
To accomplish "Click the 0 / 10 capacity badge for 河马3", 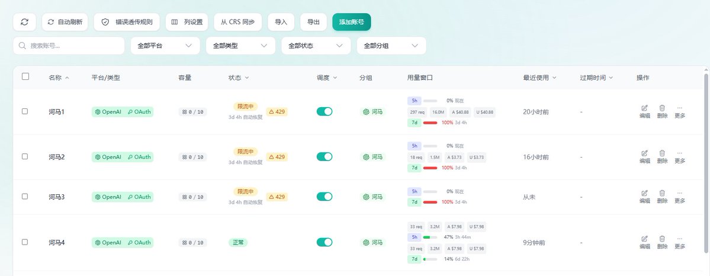I will 192,197.
